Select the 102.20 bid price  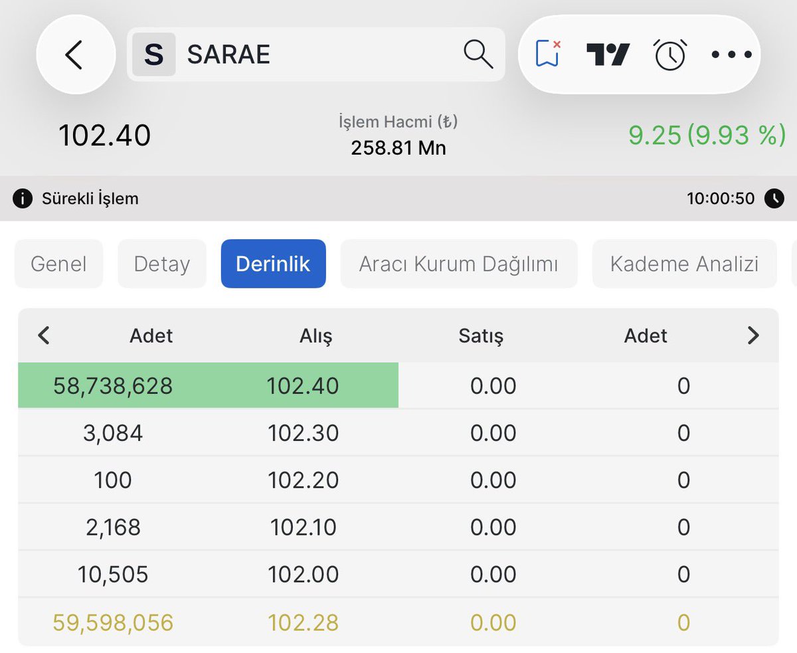[303, 480]
